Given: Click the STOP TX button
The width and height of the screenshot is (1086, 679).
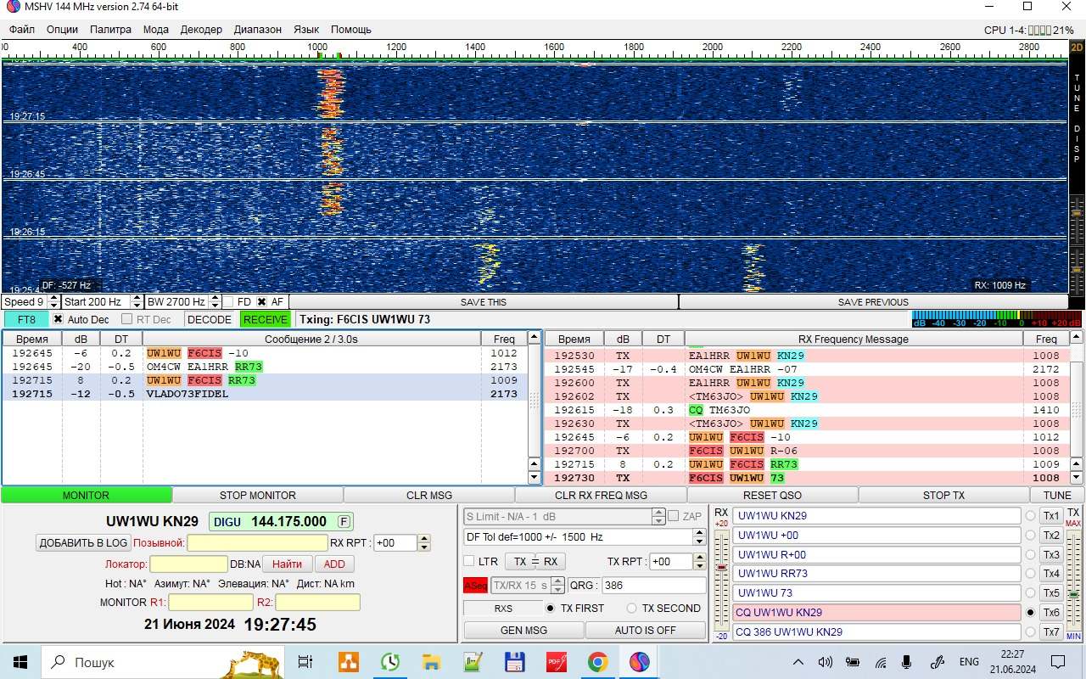Looking at the screenshot, I should 943,495.
